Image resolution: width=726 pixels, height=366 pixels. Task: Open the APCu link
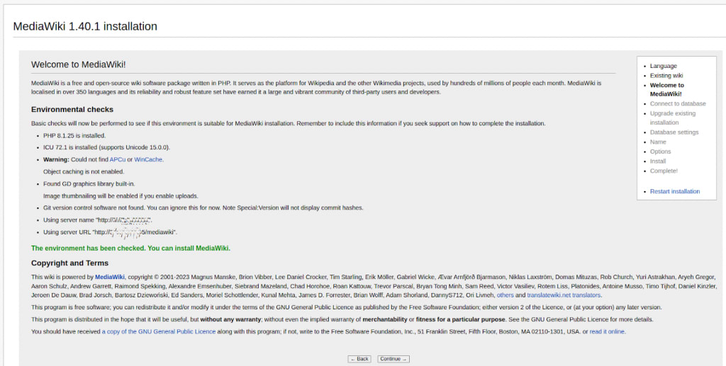click(x=118, y=159)
